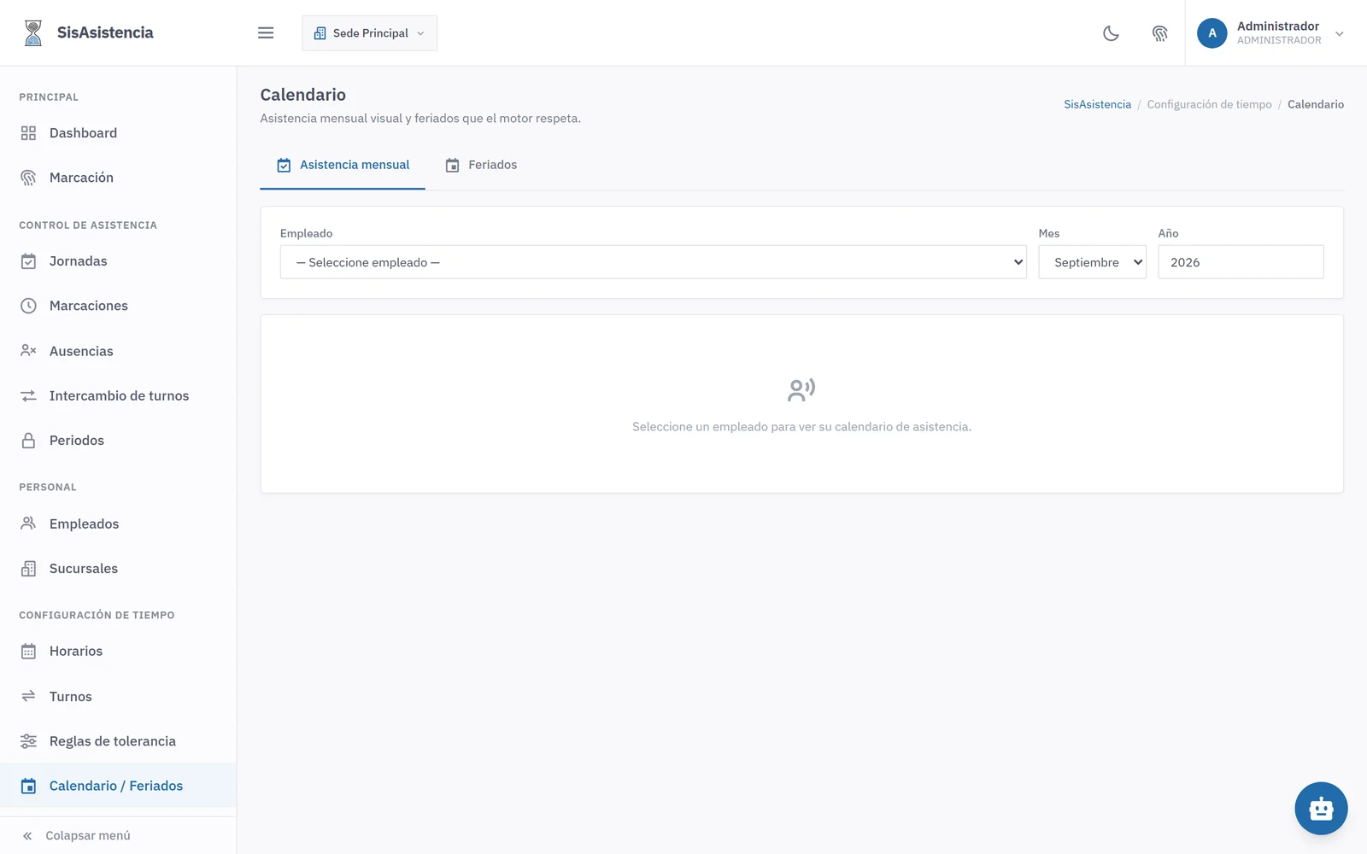
Task: Click the Calendario page heading
Action: 303,95
